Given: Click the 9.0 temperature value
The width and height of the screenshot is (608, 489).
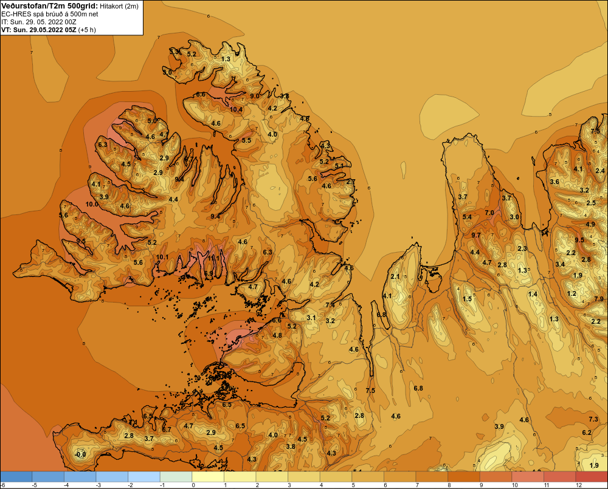Looking at the screenshot, I should click(x=255, y=96).
